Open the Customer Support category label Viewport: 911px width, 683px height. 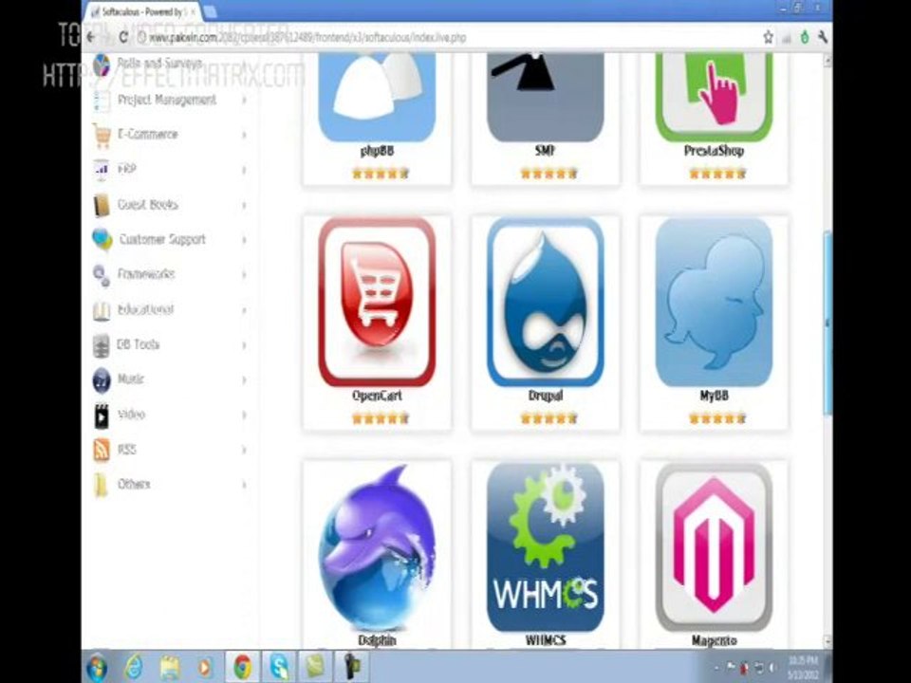162,239
